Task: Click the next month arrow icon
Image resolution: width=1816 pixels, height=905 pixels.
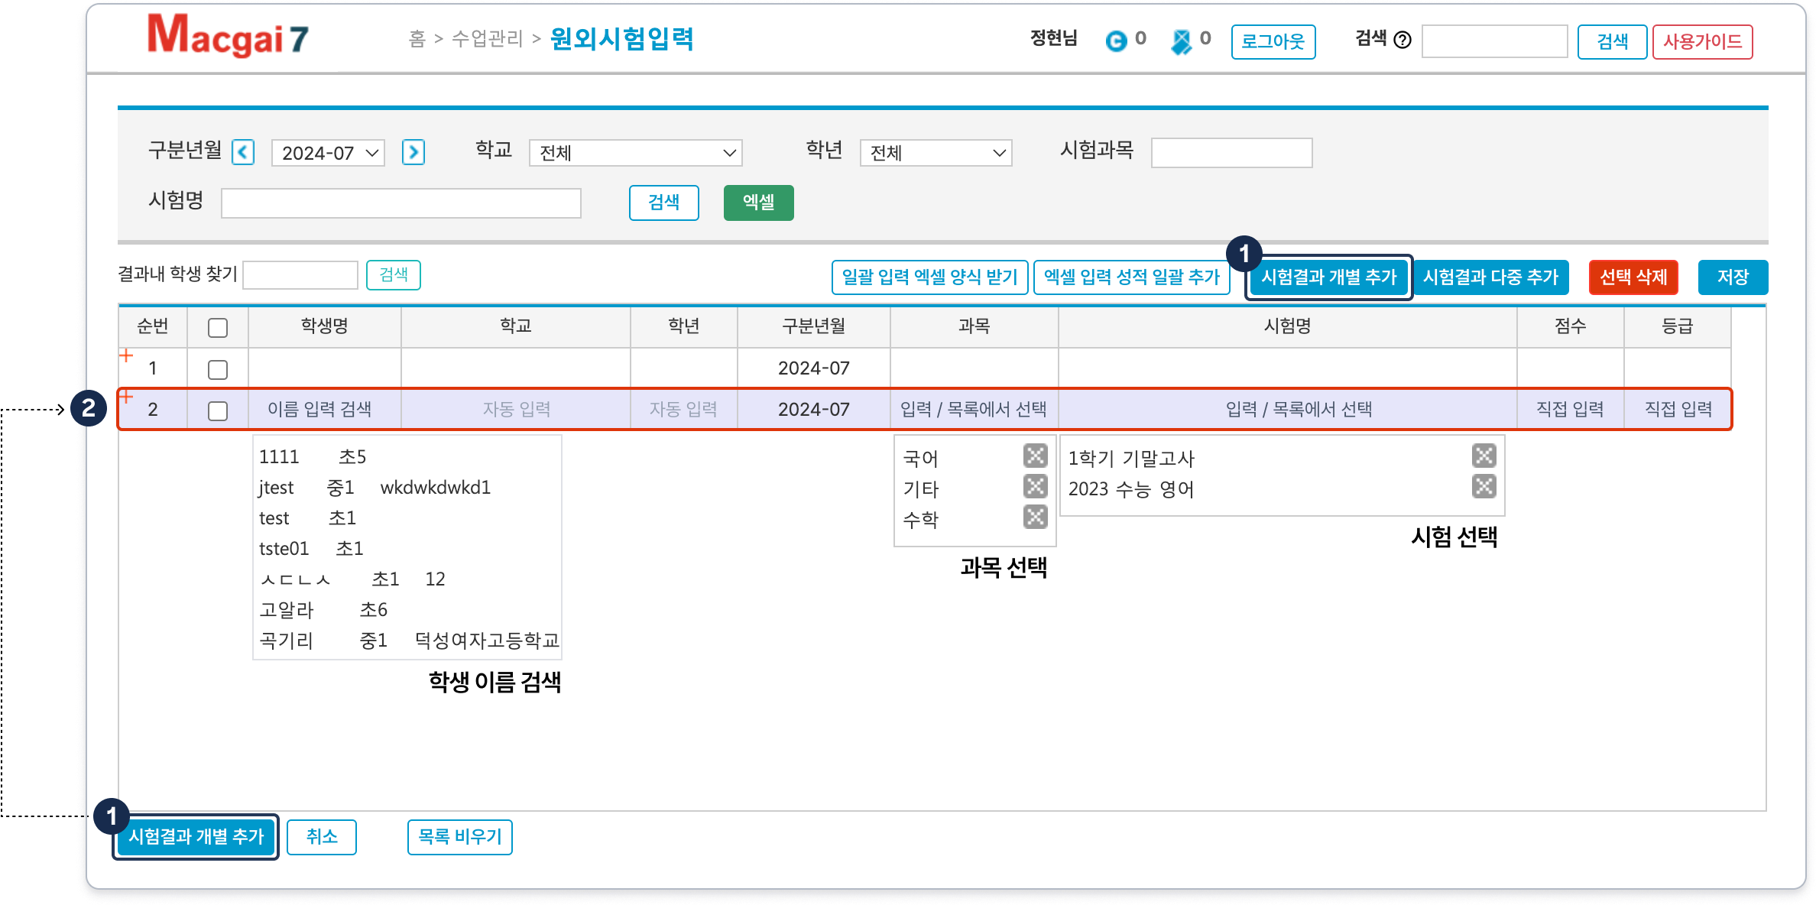Action: click(x=413, y=153)
